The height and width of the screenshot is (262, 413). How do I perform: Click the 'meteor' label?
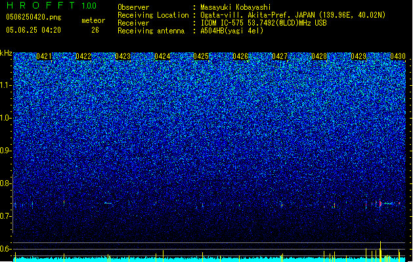pos(93,20)
